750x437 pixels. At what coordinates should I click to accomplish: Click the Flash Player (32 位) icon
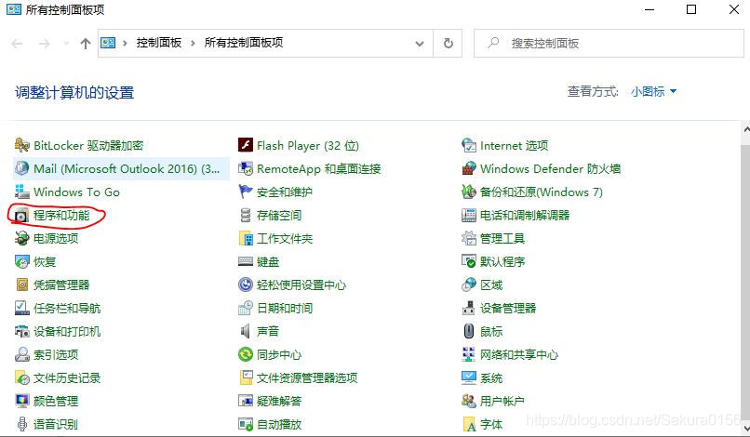[x=246, y=145]
